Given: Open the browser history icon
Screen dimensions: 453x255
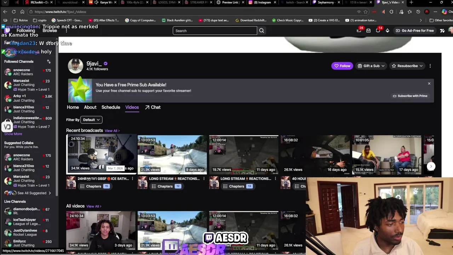Looking at the screenshot, I should coord(418,12).
